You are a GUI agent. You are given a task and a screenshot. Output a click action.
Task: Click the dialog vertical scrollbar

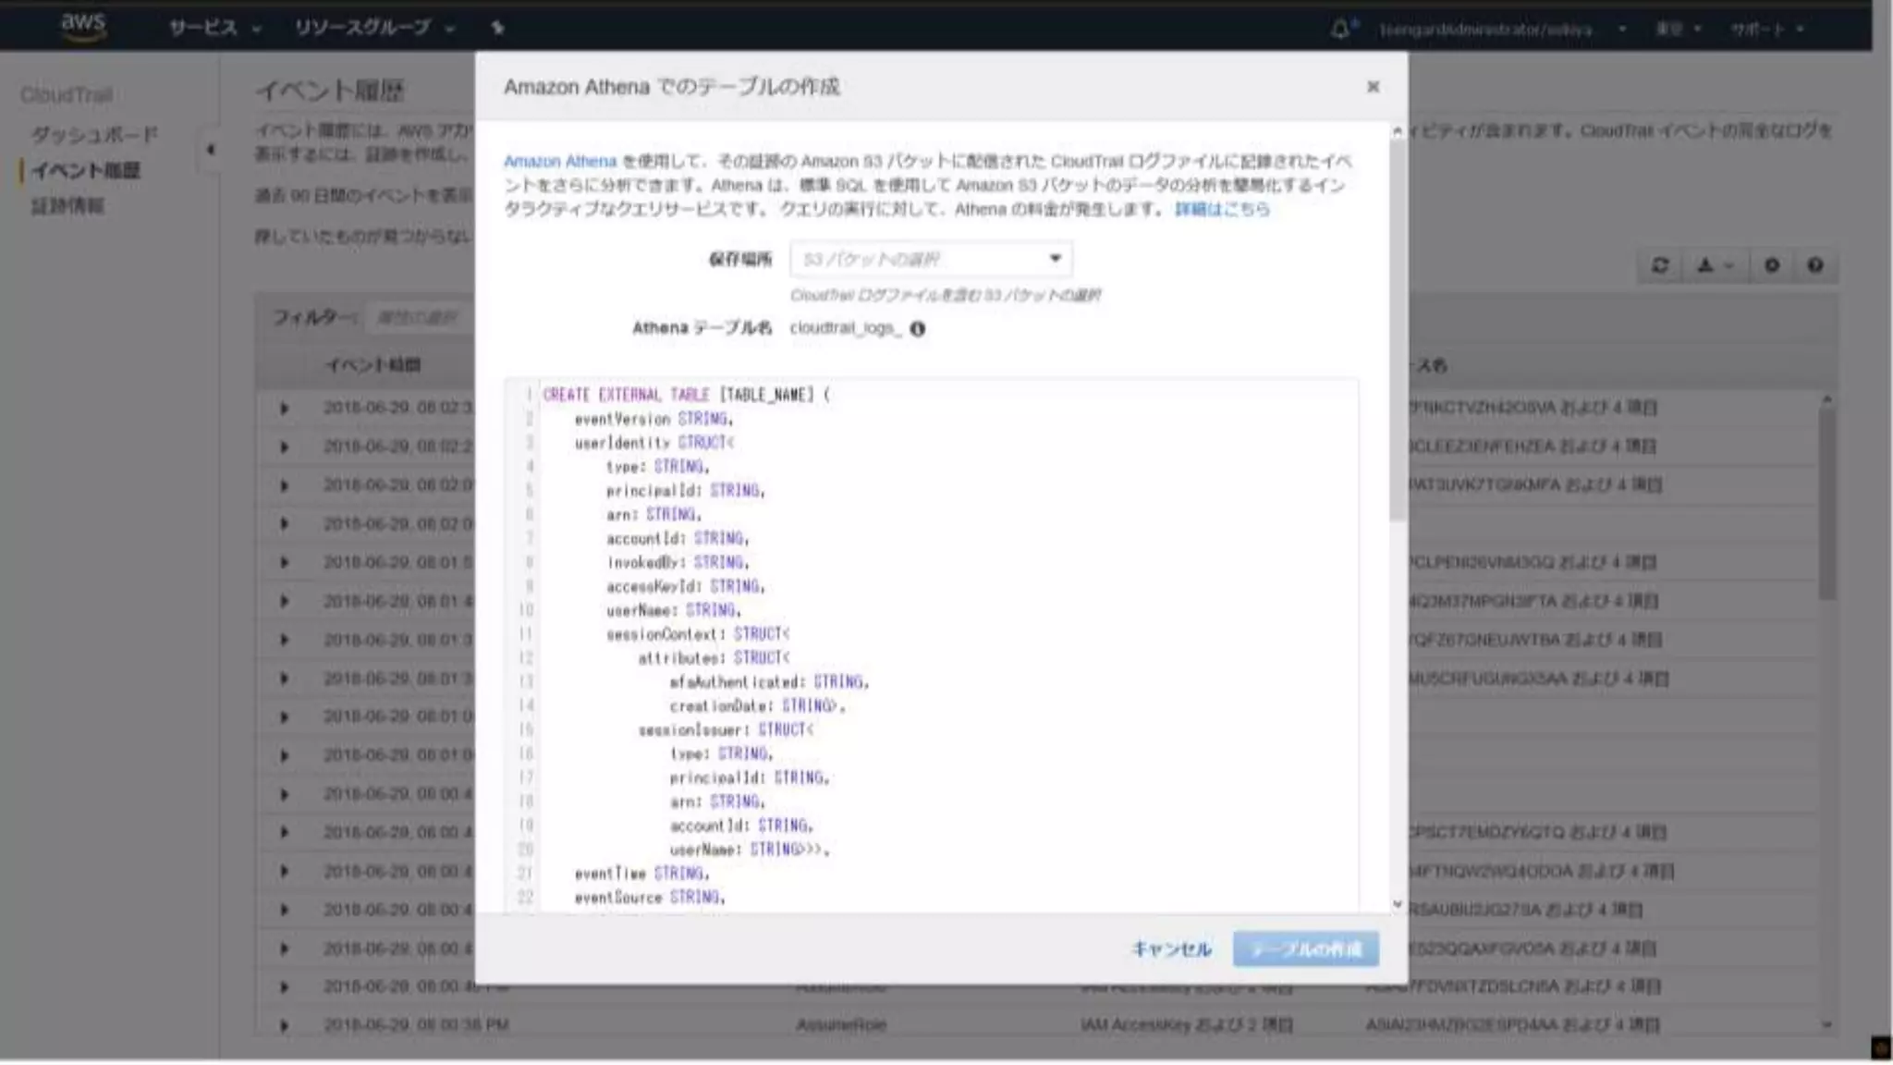1397,333
